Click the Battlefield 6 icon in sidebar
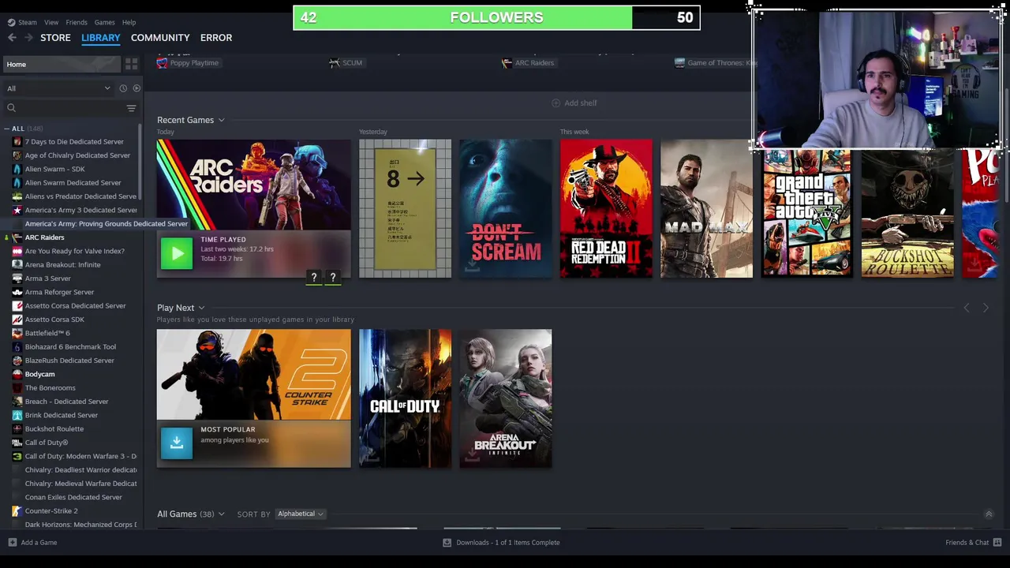This screenshot has width=1010, height=568. 17,333
